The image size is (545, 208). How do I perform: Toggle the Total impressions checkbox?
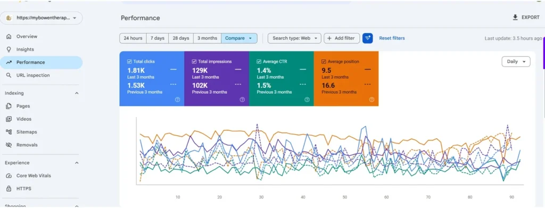(194, 62)
